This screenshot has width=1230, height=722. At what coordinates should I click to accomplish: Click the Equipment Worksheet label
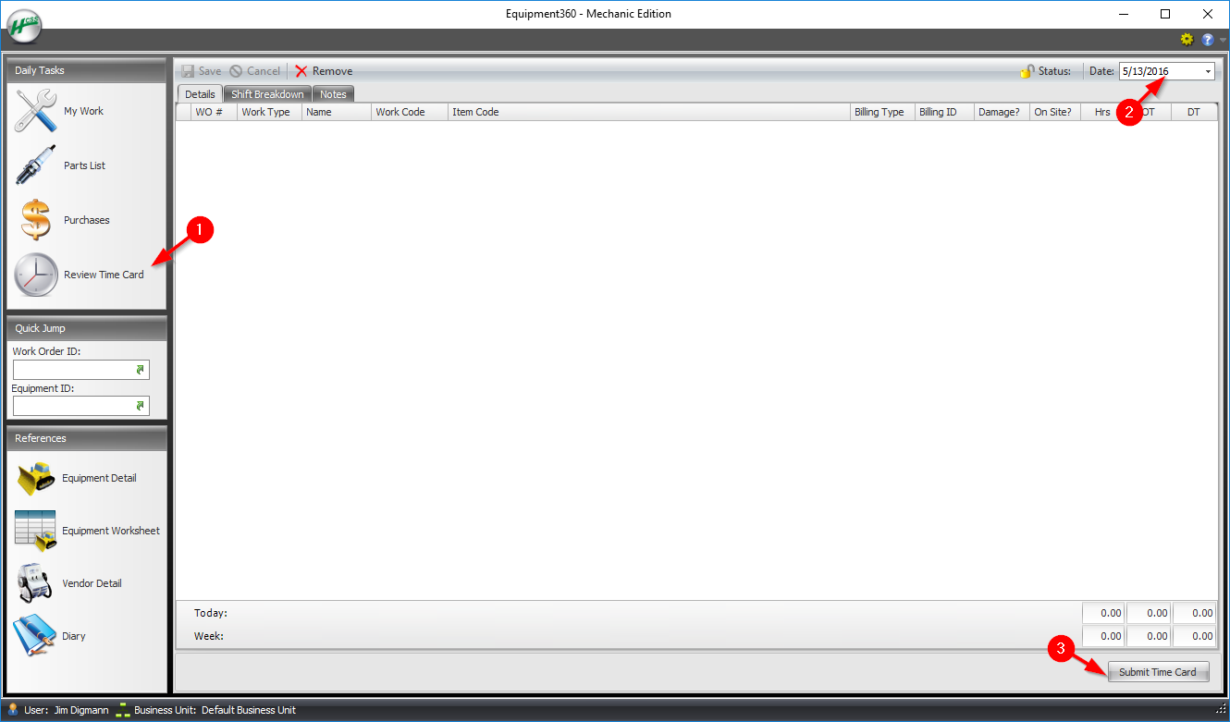click(111, 531)
